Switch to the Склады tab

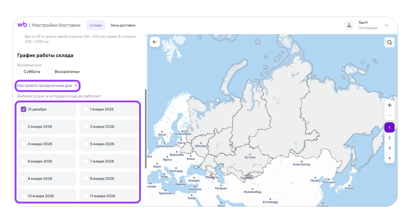point(96,25)
